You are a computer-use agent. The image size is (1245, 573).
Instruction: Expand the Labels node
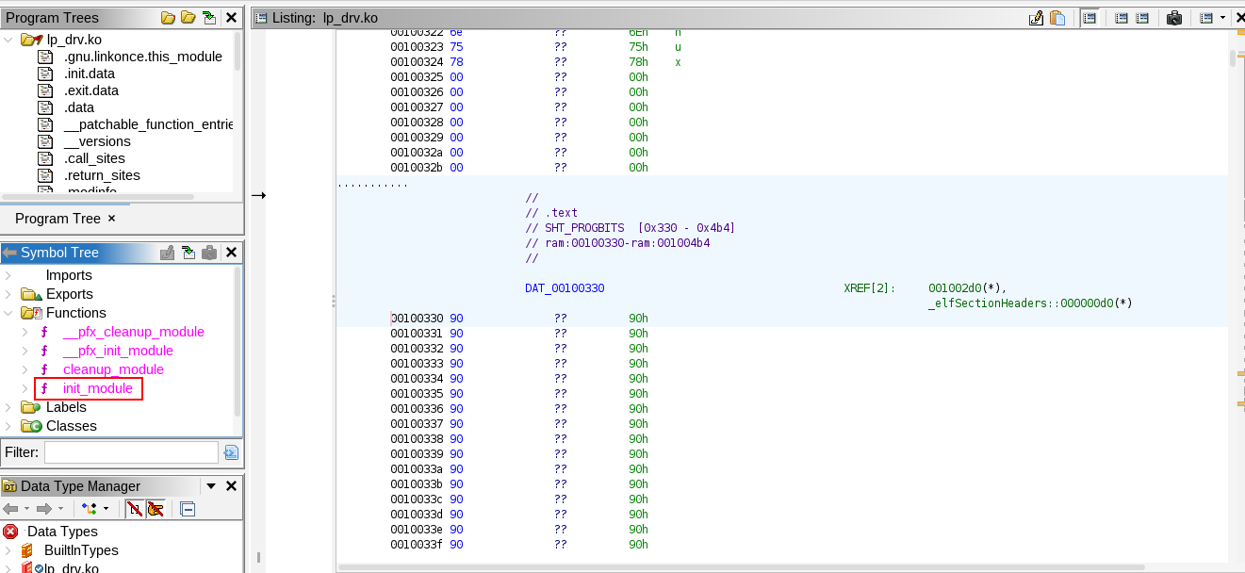pos(9,407)
